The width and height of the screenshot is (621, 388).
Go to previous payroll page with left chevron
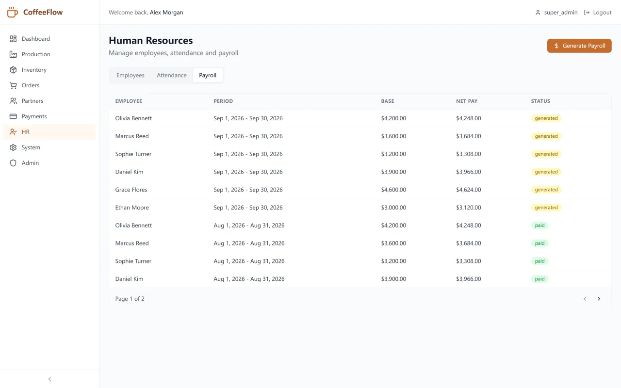pos(585,299)
